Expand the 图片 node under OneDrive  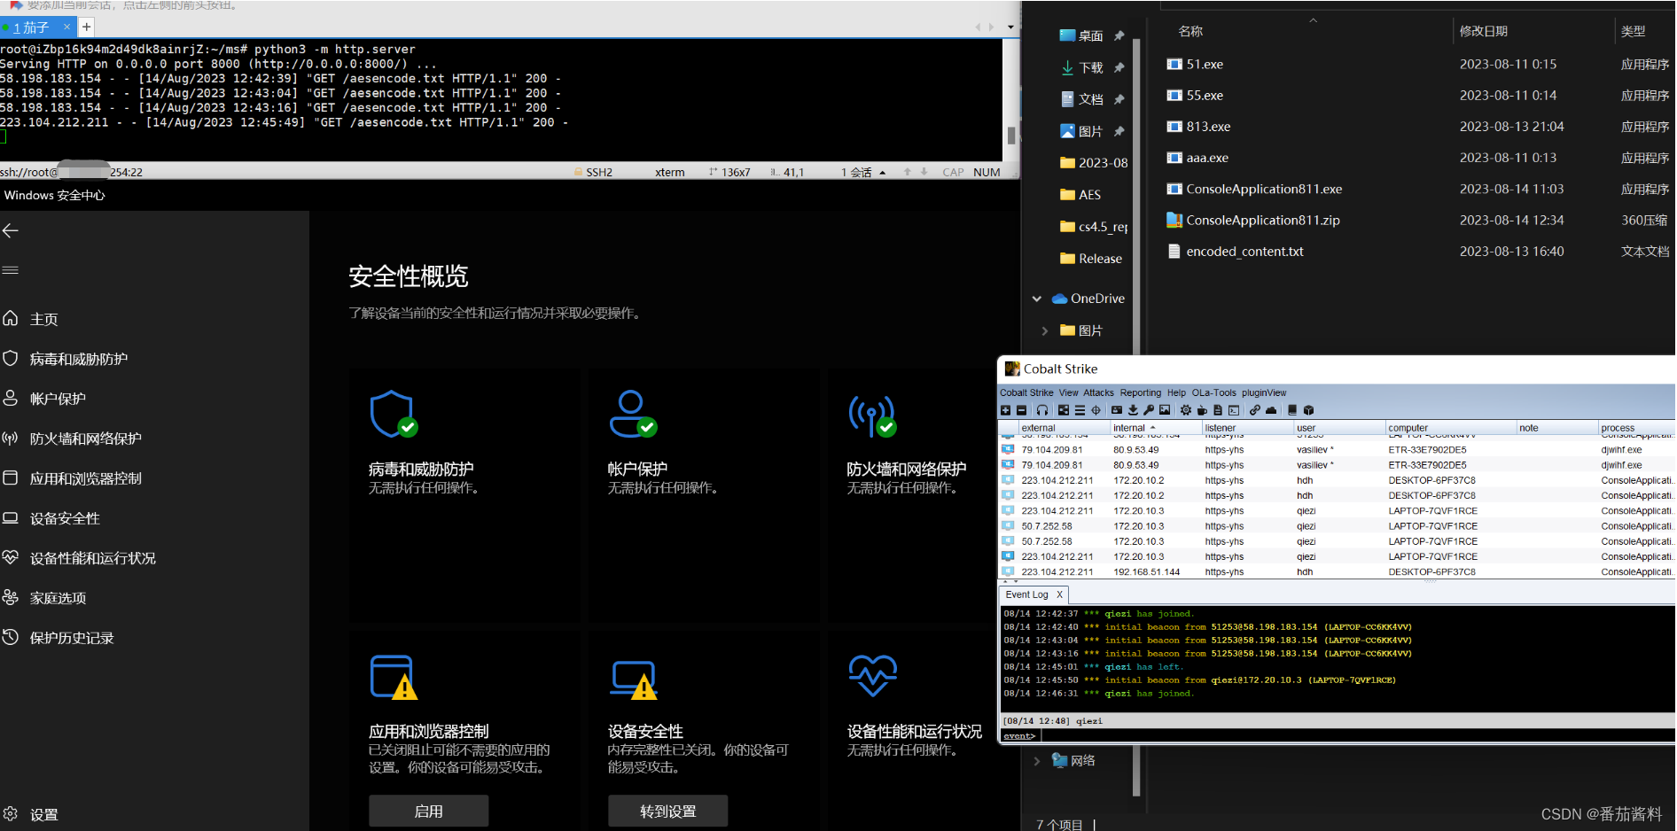coord(1045,331)
